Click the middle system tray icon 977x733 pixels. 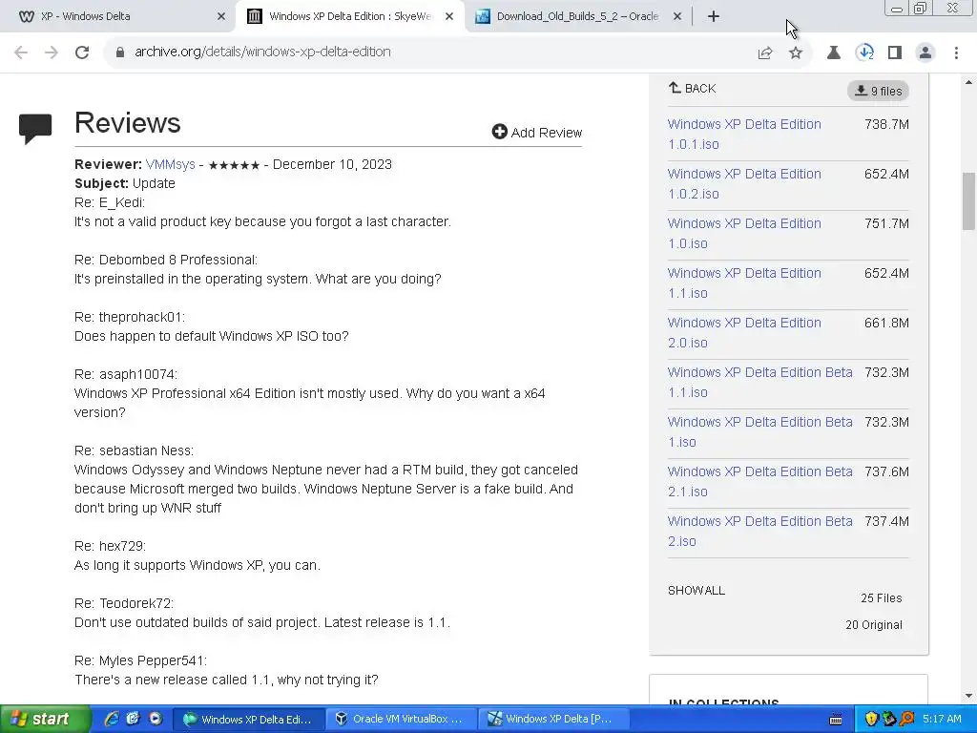pyautogui.click(x=889, y=720)
